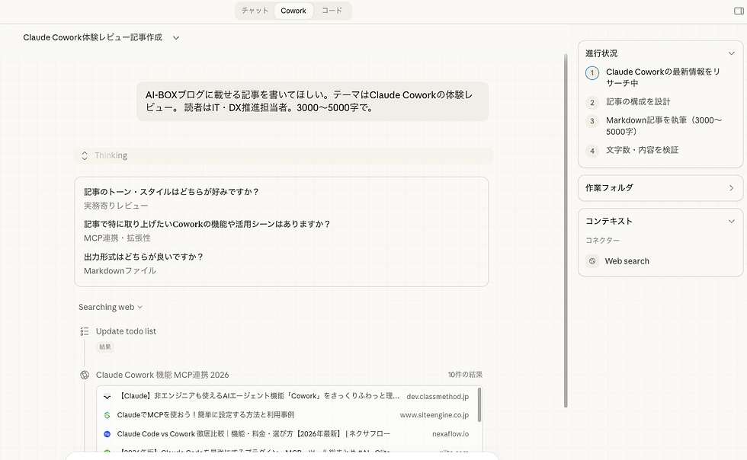Click the 10件の結果 count text
Viewport: 747px width, 460px height.
tap(465, 375)
